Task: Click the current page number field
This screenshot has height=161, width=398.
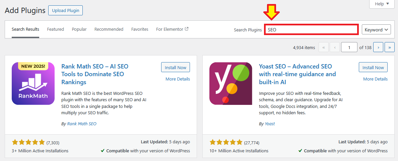Action: click(349, 47)
